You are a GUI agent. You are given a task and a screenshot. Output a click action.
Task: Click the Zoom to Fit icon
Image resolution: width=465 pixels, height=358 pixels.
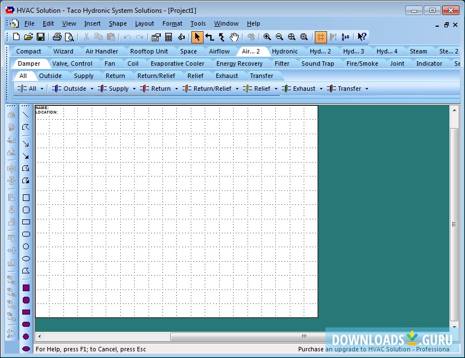(291, 37)
